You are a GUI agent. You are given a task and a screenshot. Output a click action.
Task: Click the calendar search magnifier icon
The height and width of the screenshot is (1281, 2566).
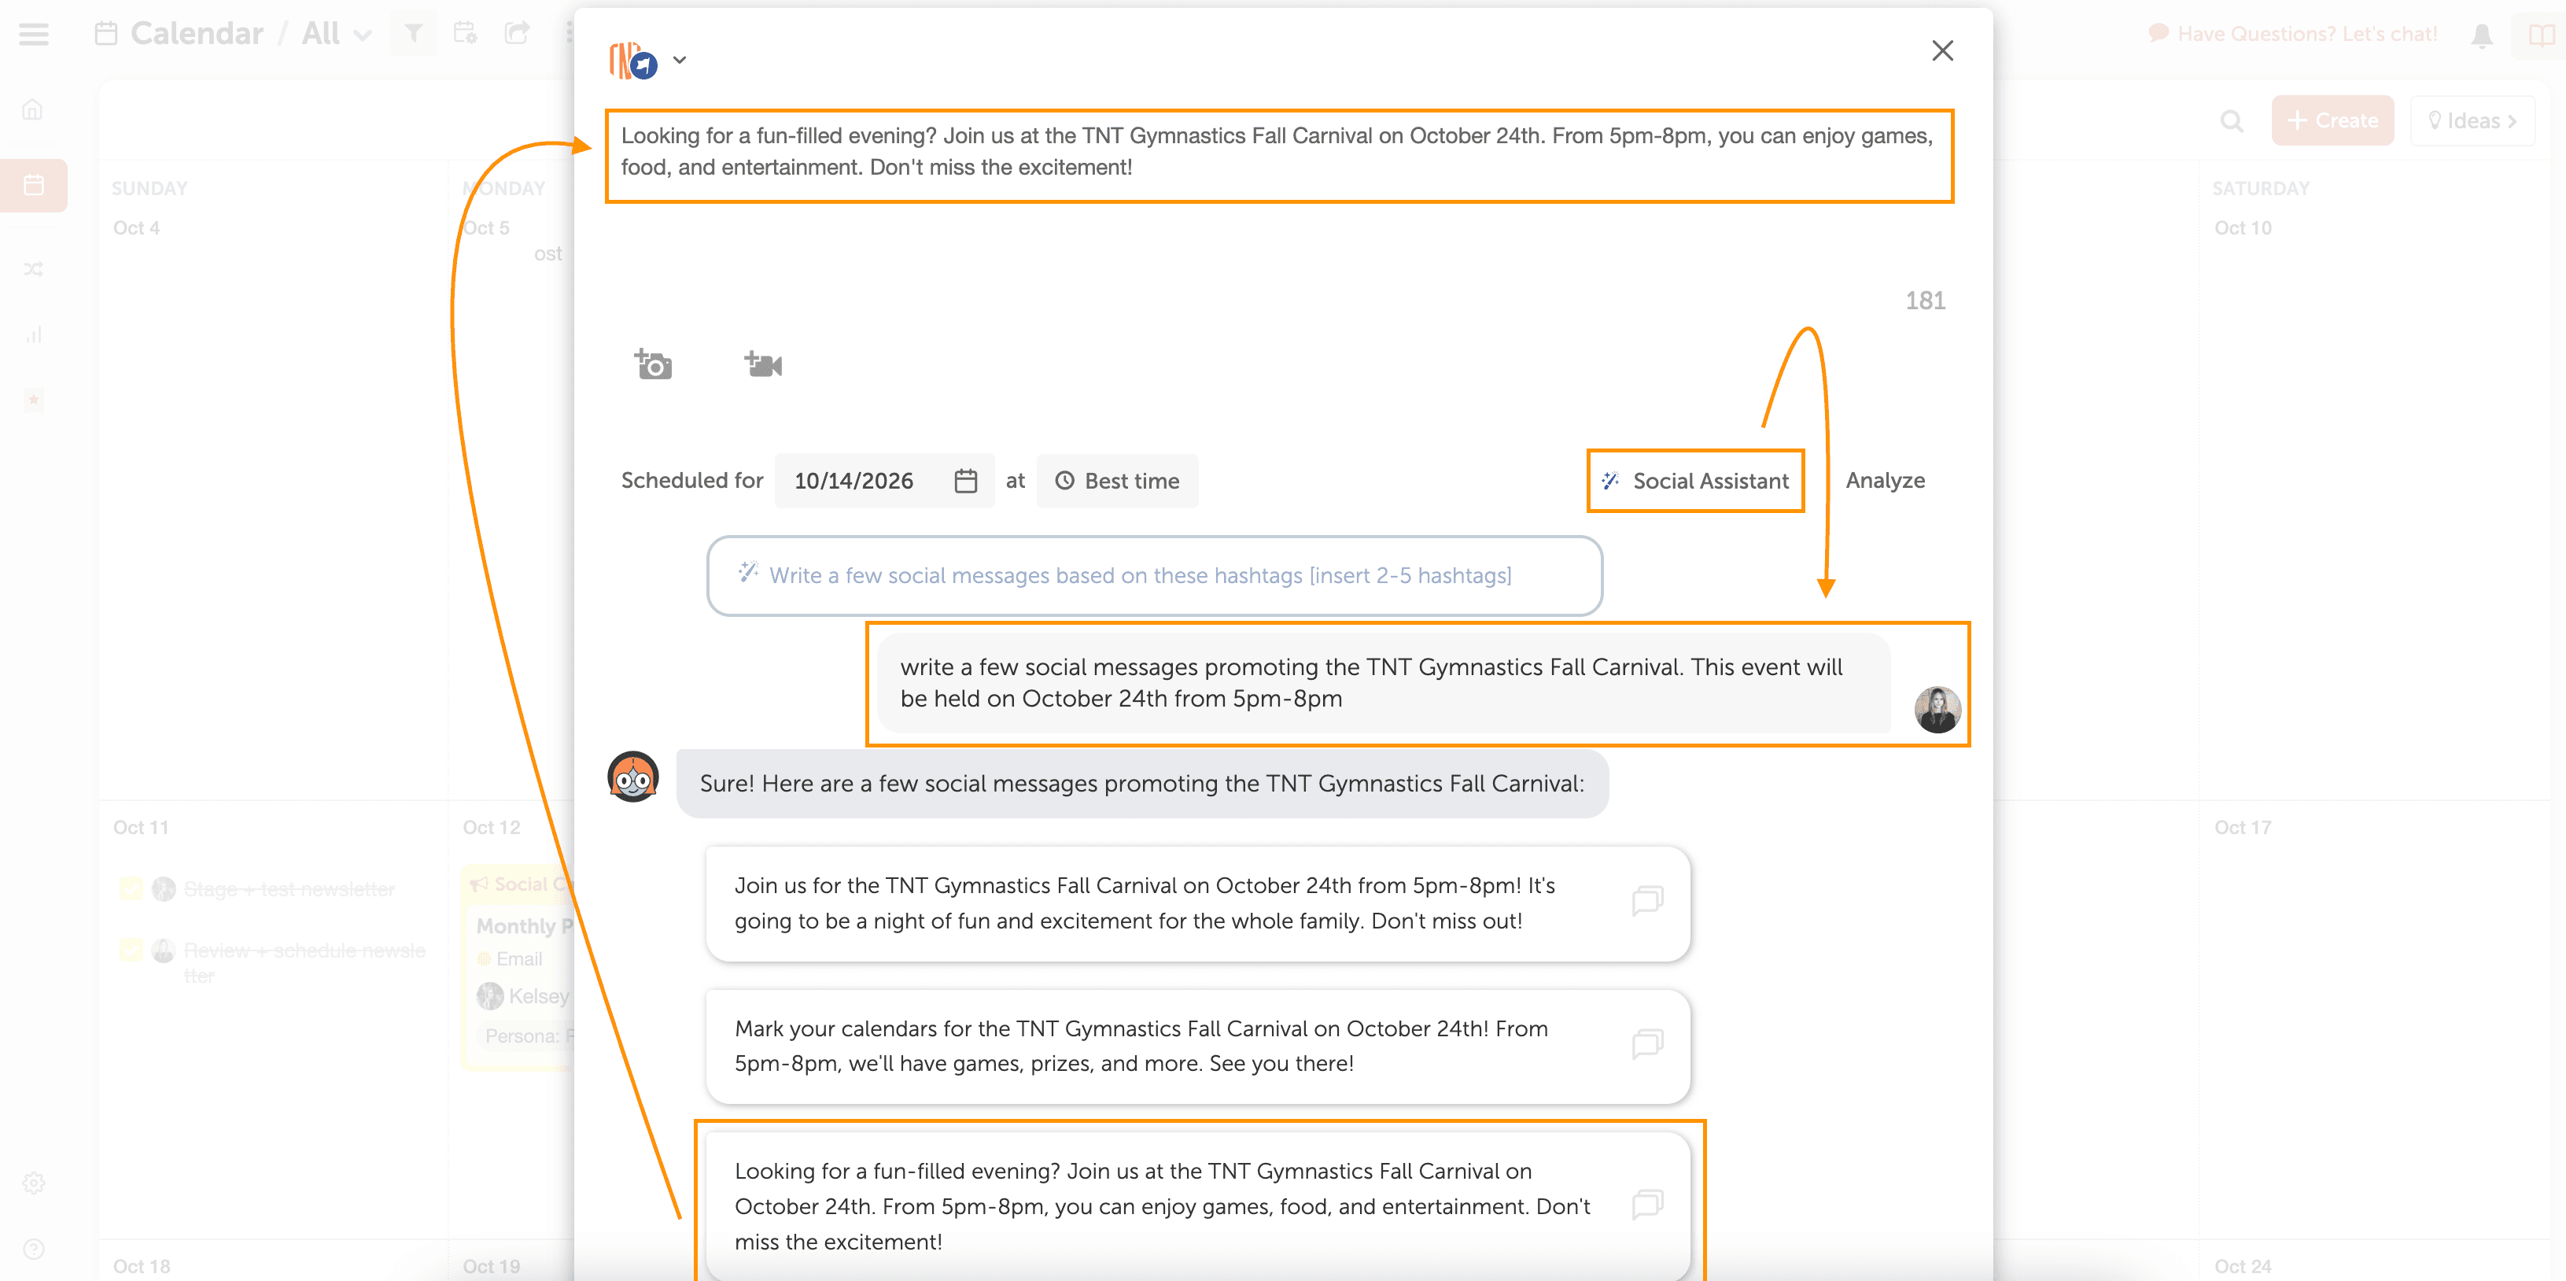2232,121
